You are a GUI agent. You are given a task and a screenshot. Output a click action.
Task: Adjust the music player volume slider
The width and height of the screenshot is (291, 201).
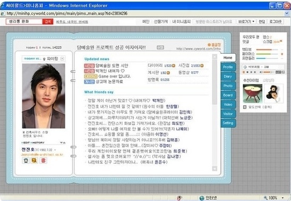(269, 72)
